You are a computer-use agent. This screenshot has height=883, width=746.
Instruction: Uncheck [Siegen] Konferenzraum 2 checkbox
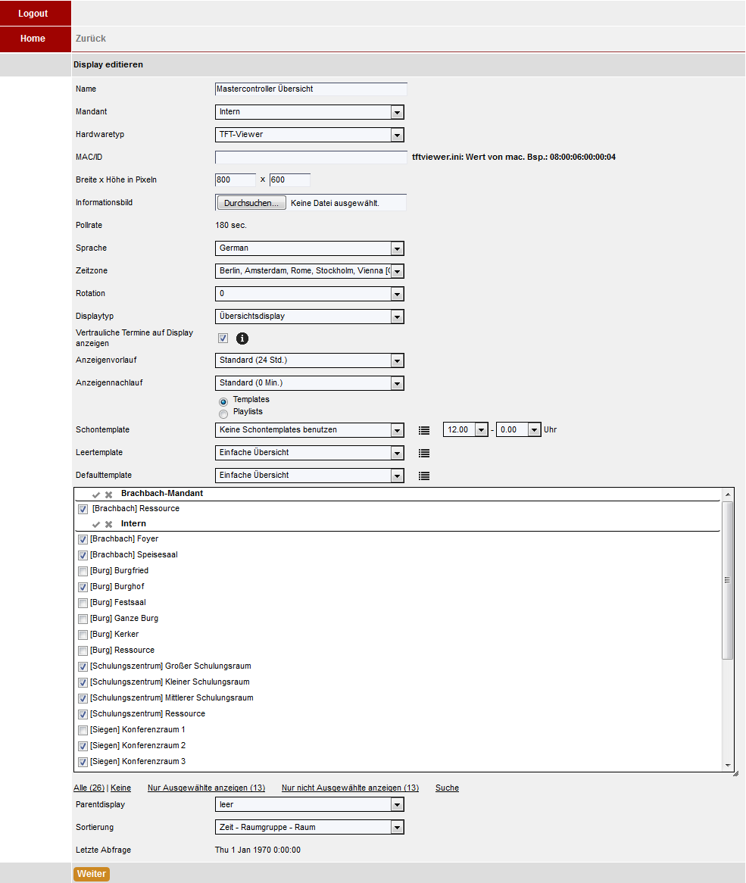pos(83,746)
